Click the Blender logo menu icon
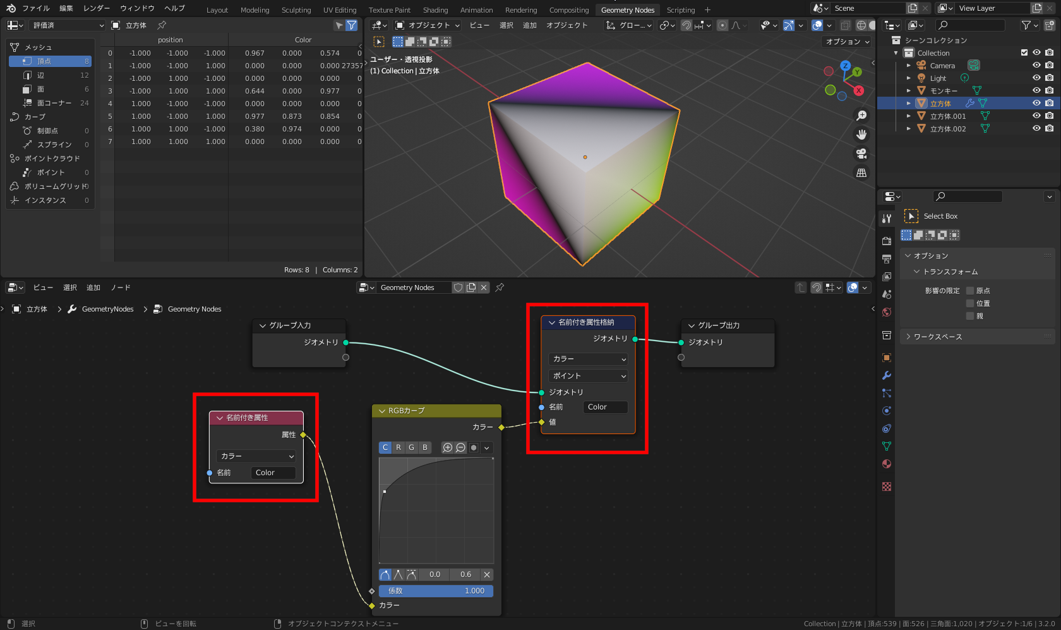Image resolution: width=1061 pixels, height=630 pixels. click(x=11, y=8)
